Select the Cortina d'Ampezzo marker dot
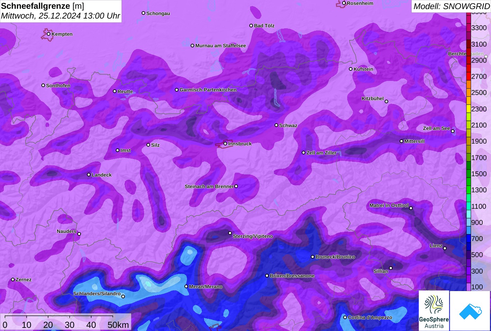 [x=345, y=317]
